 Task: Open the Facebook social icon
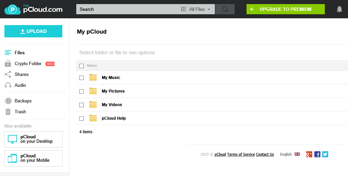[317, 154]
